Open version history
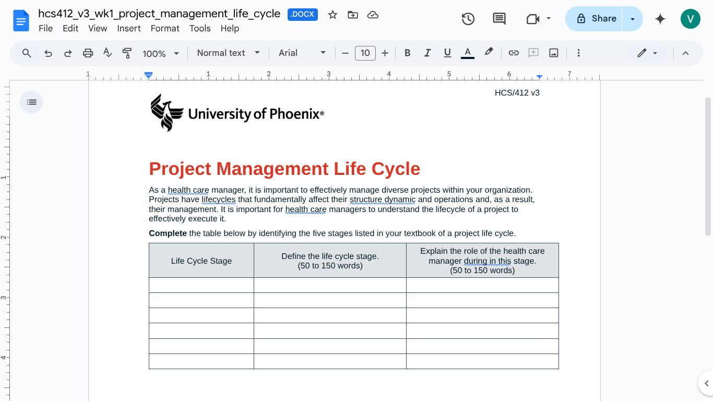 [x=468, y=18]
